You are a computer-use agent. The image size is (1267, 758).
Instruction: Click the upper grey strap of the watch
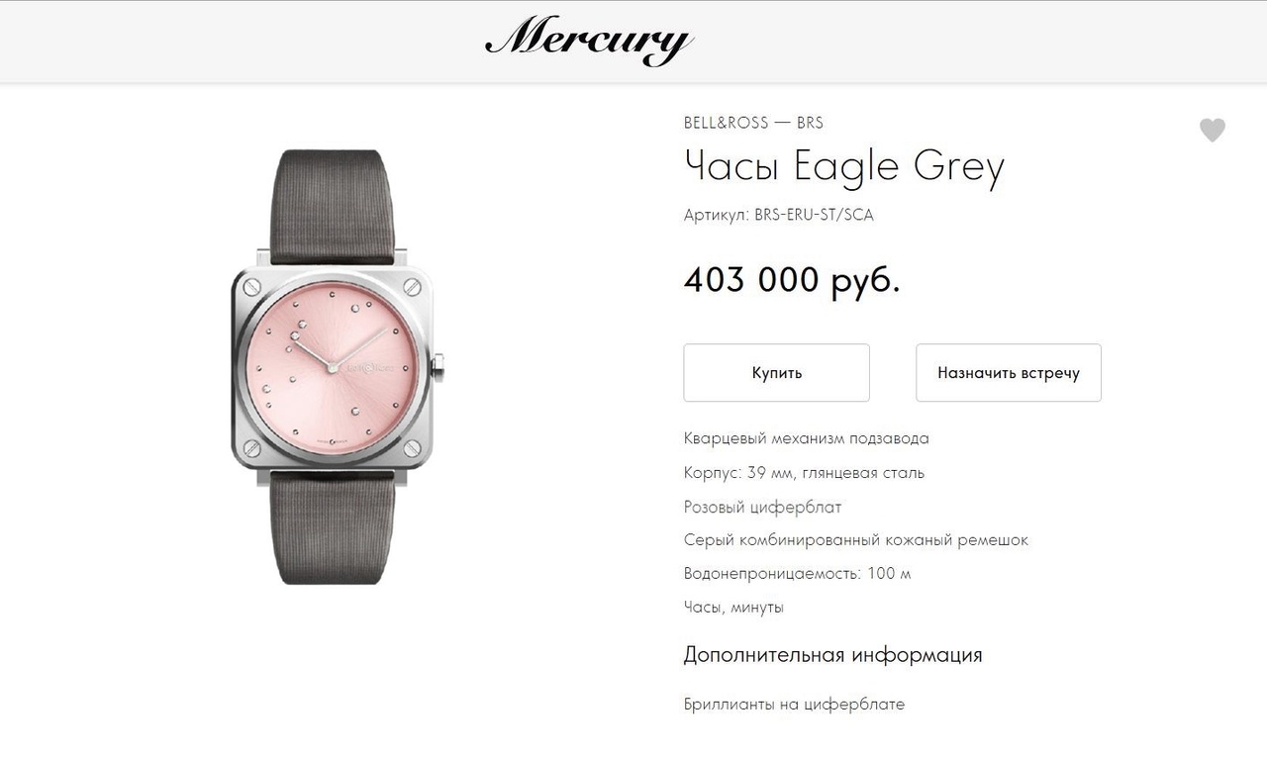coord(333,207)
